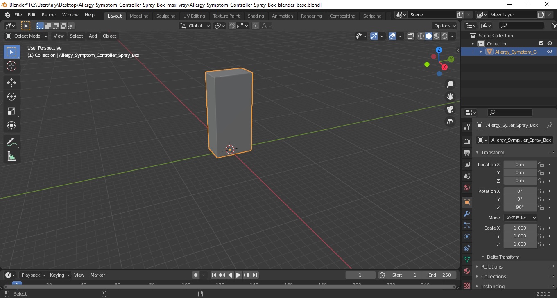Open the Object Mode dropdown
The image size is (557, 298).
(x=26, y=36)
